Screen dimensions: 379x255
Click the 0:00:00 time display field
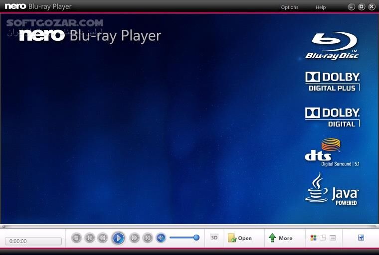[x=33, y=241]
